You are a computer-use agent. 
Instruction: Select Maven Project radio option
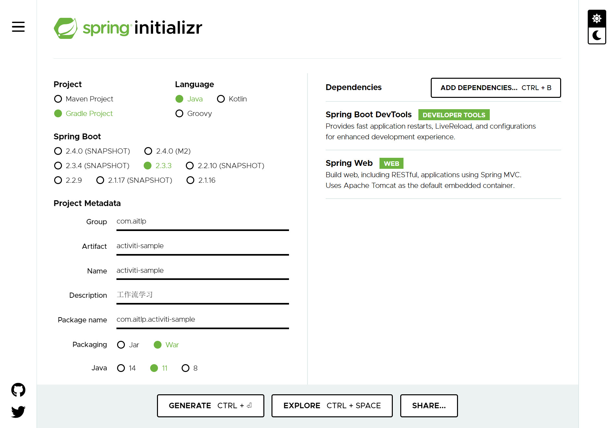click(x=58, y=99)
